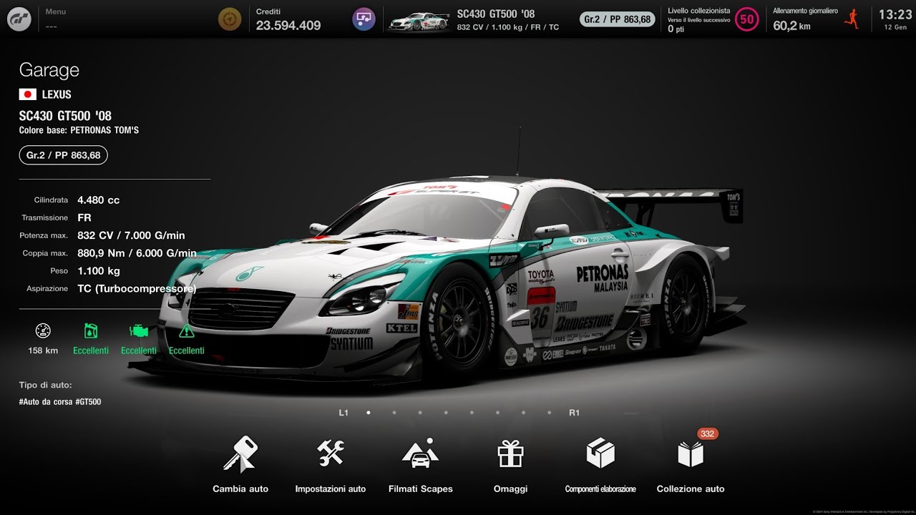Click the gold credits coin icon
Screen dimensions: 916x515
(230, 19)
